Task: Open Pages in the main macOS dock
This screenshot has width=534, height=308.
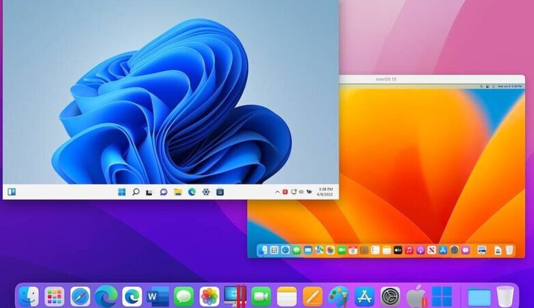Action: 313,297
